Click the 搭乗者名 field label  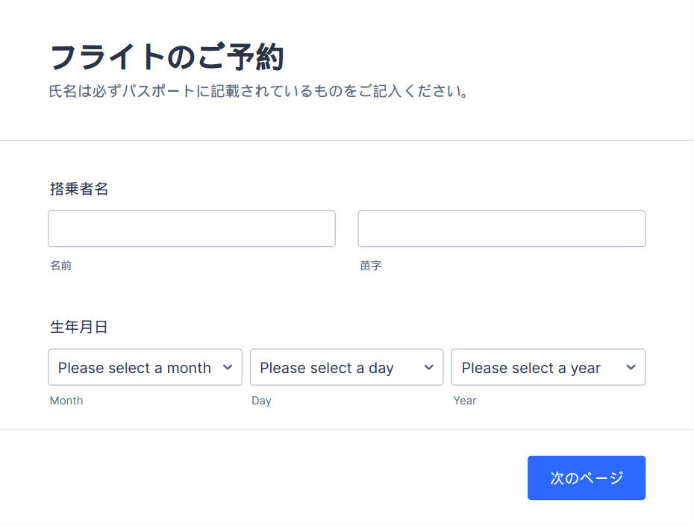tap(79, 189)
